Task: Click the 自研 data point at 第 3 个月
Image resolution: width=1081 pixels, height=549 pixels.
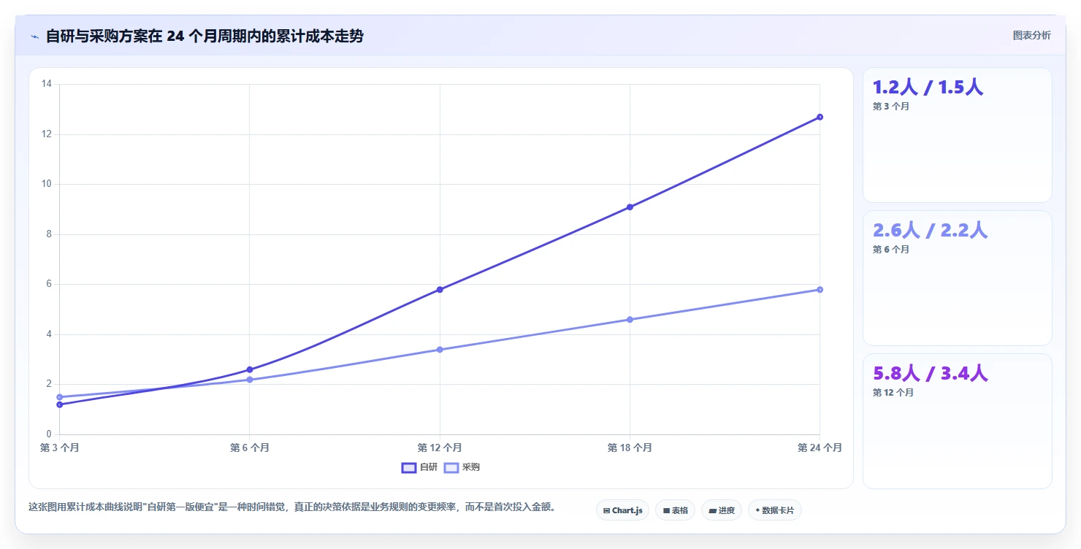Action: click(59, 404)
